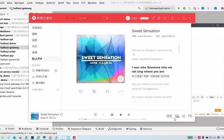Open 发现音乐 in the sidebar
224x140 pixels.
pyautogui.click(x=37, y=28)
